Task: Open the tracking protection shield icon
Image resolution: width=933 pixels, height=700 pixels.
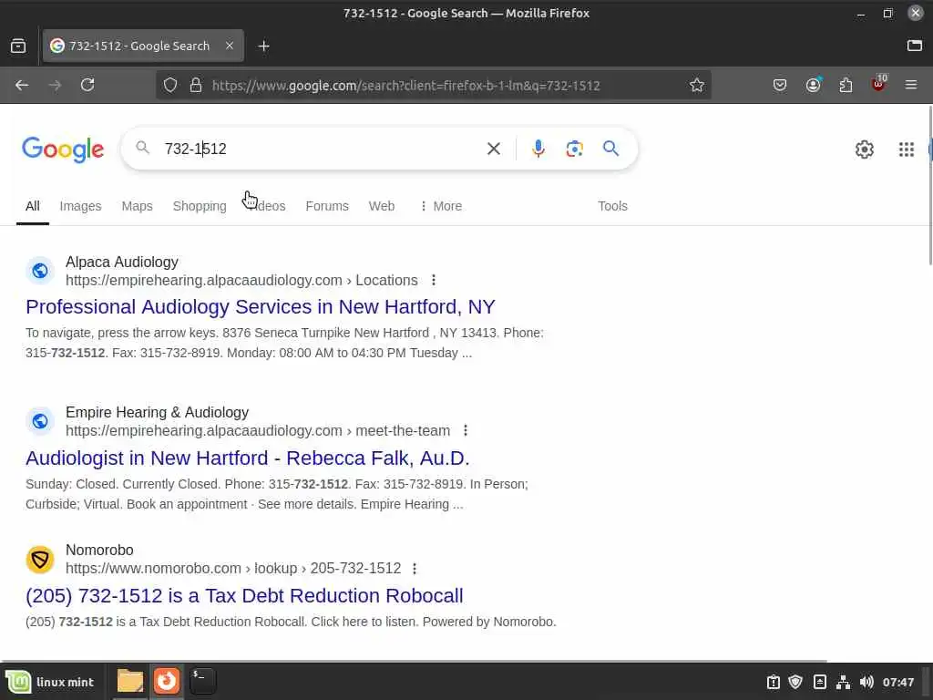Action: [x=170, y=85]
